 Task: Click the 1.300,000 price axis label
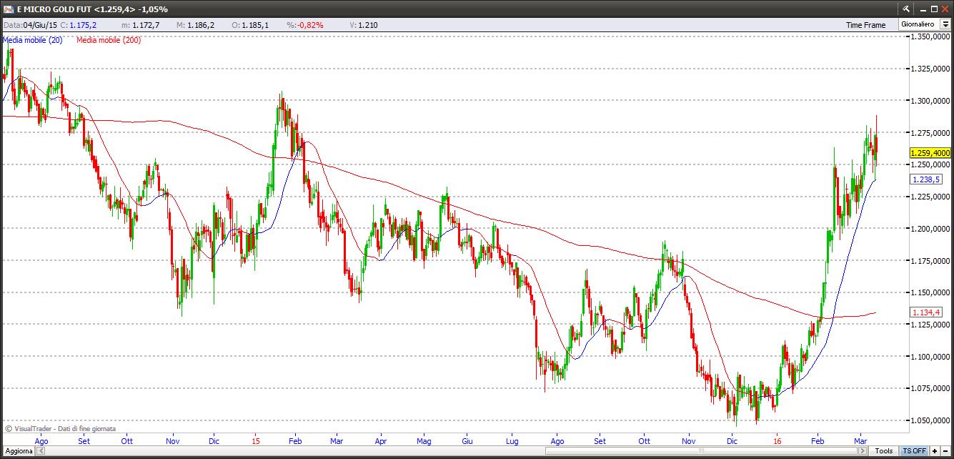pyautogui.click(x=929, y=101)
